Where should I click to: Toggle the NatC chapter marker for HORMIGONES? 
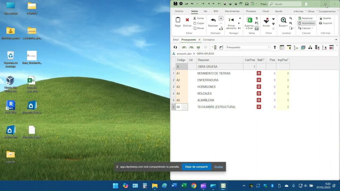pos(259,87)
